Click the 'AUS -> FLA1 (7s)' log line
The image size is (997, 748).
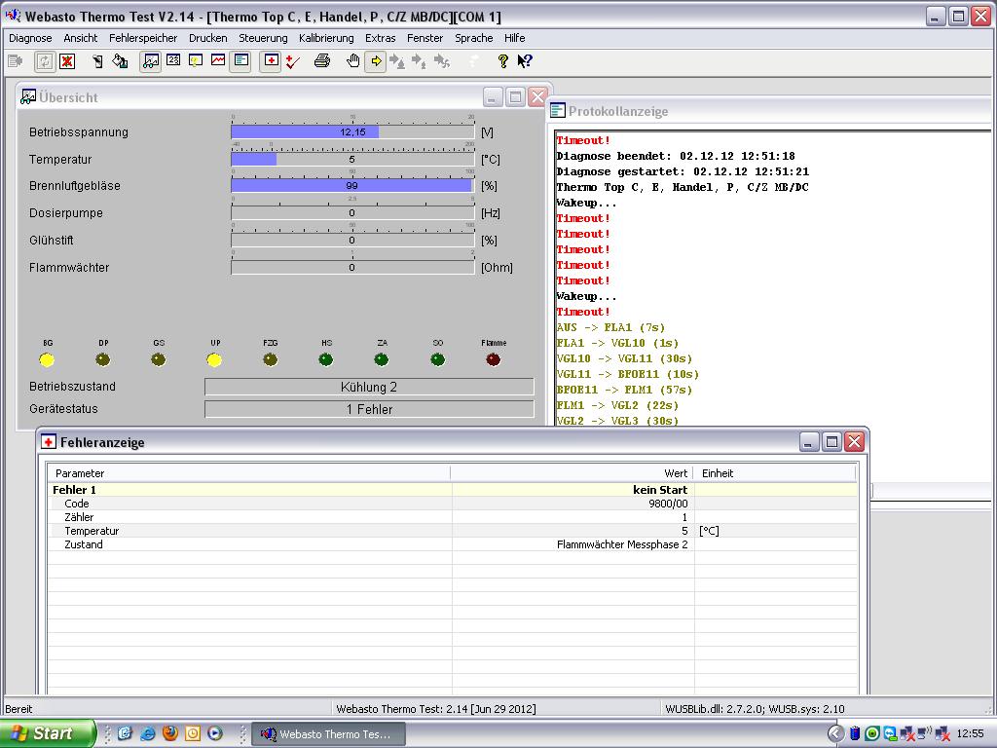coord(610,327)
